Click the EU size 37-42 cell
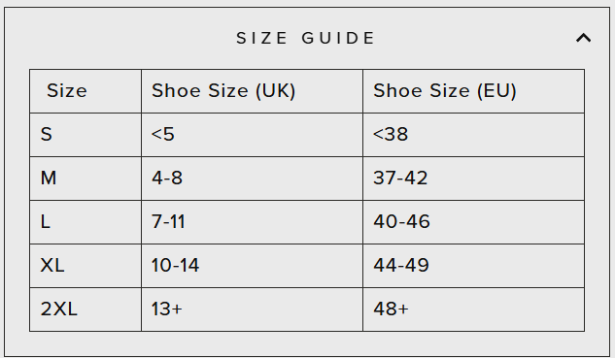The height and width of the screenshot is (358, 615). click(474, 179)
